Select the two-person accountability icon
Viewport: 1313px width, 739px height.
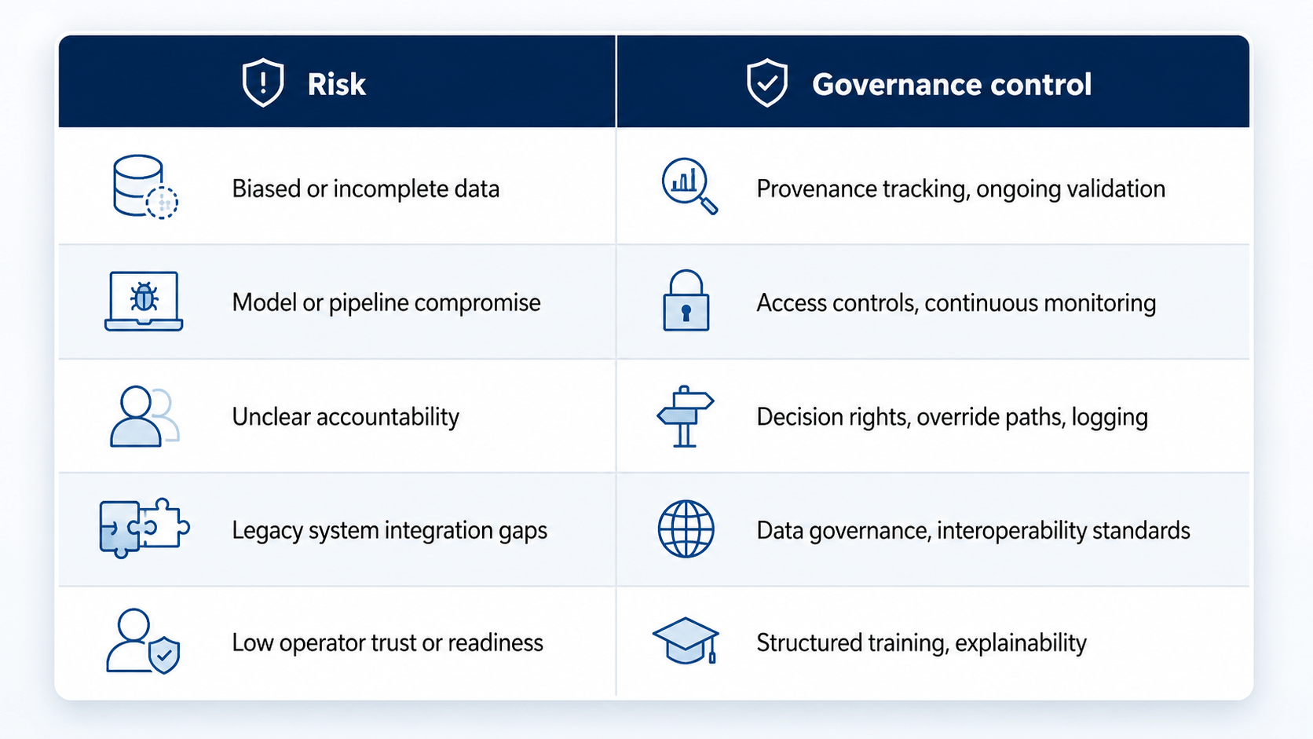point(144,416)
